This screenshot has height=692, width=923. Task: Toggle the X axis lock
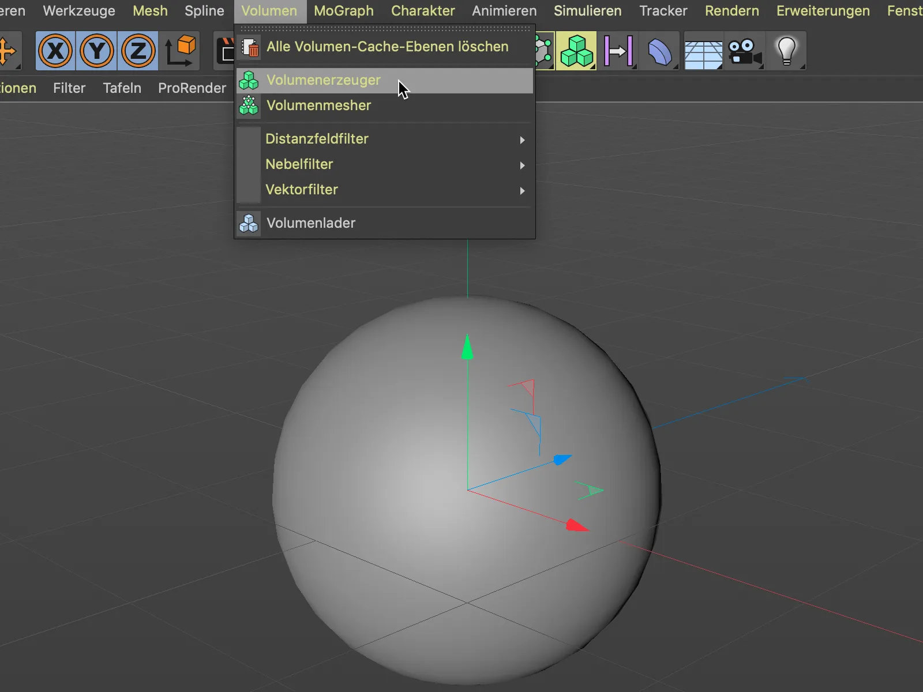56,51
